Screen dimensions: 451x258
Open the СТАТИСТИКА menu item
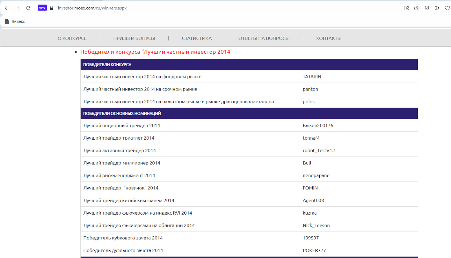[x=197, y=38]
